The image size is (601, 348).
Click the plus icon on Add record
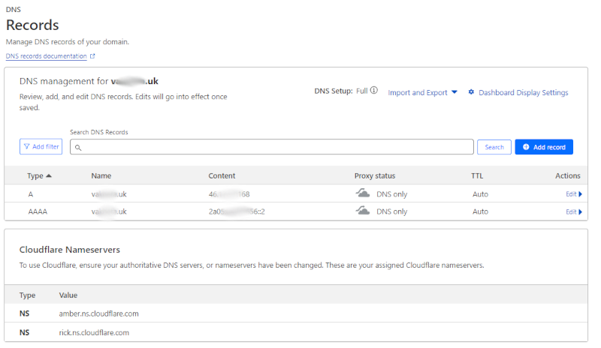pyautogui.click(x=526, y=147)
